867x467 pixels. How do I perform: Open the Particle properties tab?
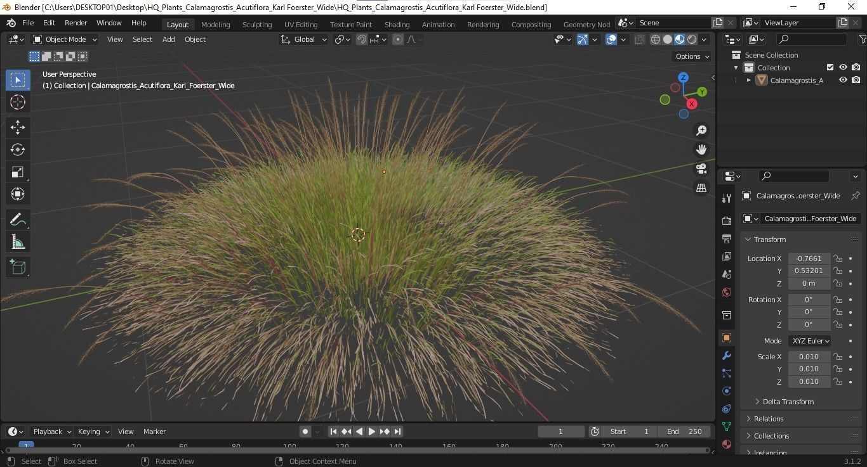pos(727,373)
